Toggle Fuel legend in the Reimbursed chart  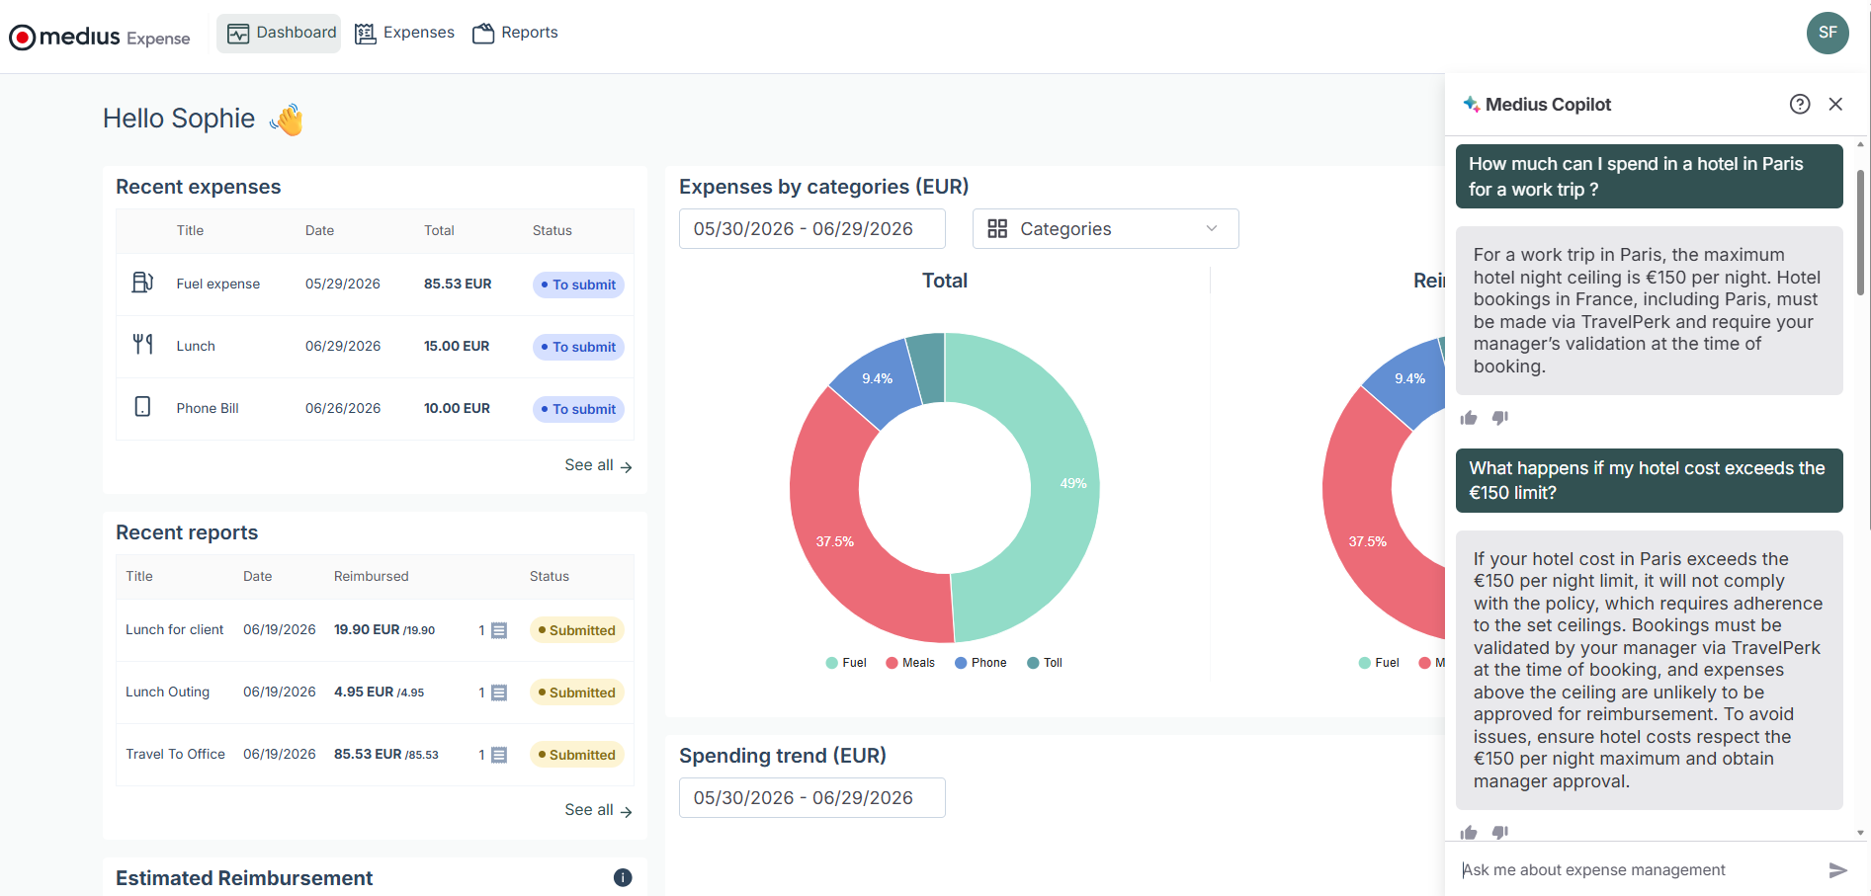coord(1379,663)
